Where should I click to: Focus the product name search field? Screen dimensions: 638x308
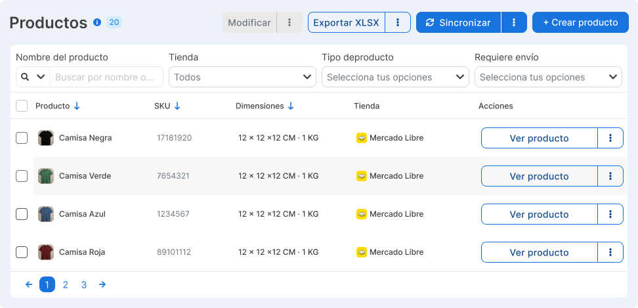105,77
